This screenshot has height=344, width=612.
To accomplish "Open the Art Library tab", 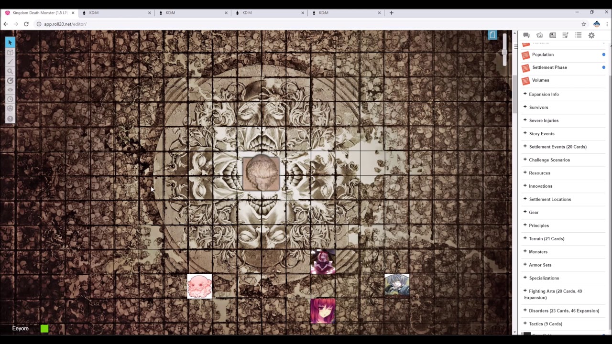I will pos(539,35).
